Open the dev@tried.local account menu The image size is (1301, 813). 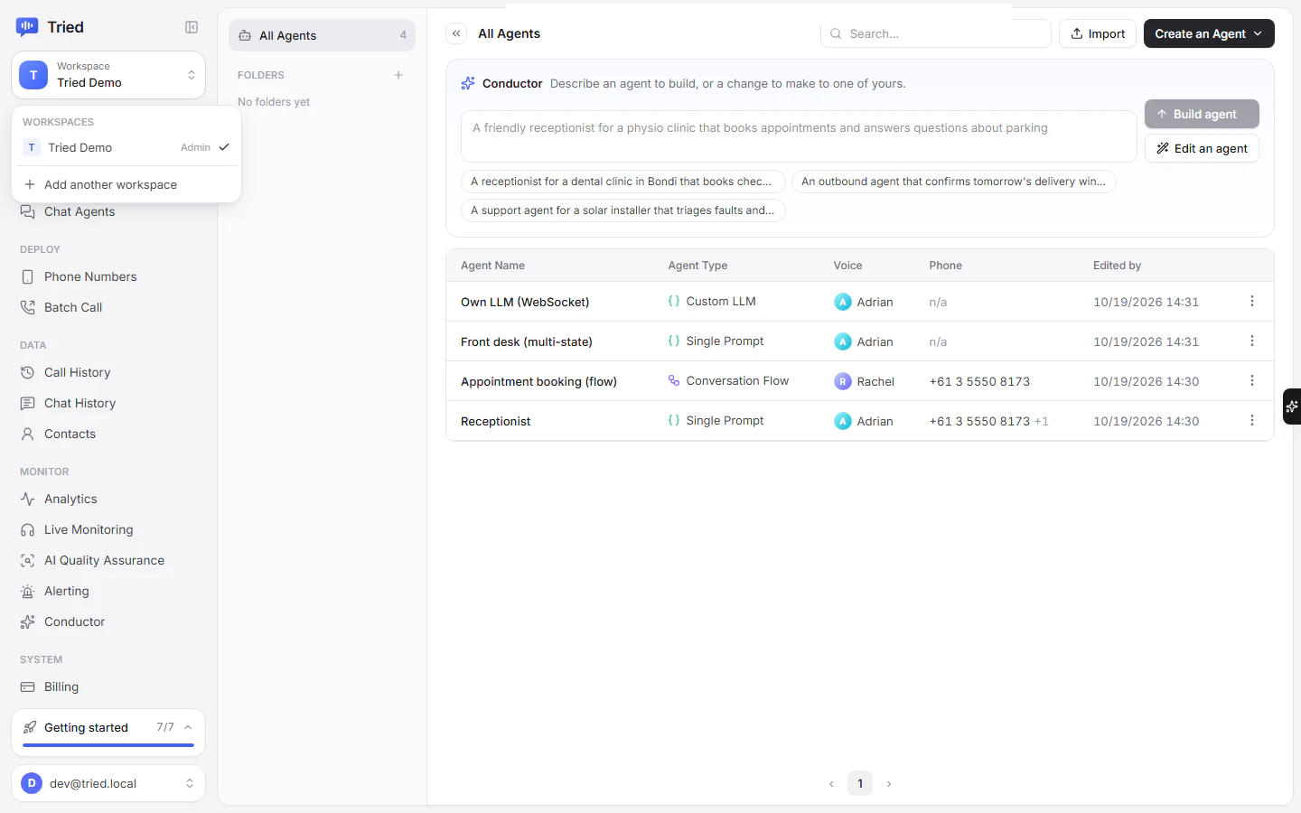point(108,783)
